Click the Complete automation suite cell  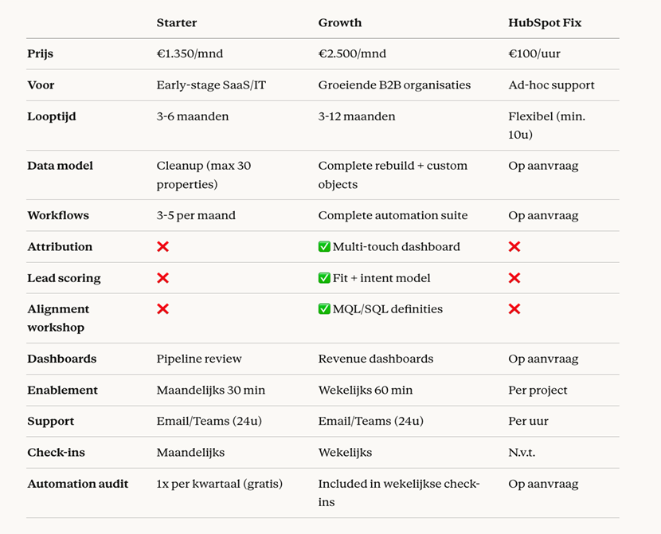[x=393, y=215]
